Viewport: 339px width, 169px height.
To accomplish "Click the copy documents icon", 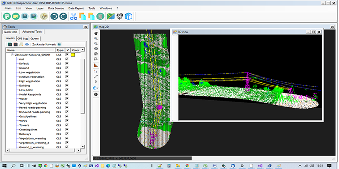I will click(83, 16).
